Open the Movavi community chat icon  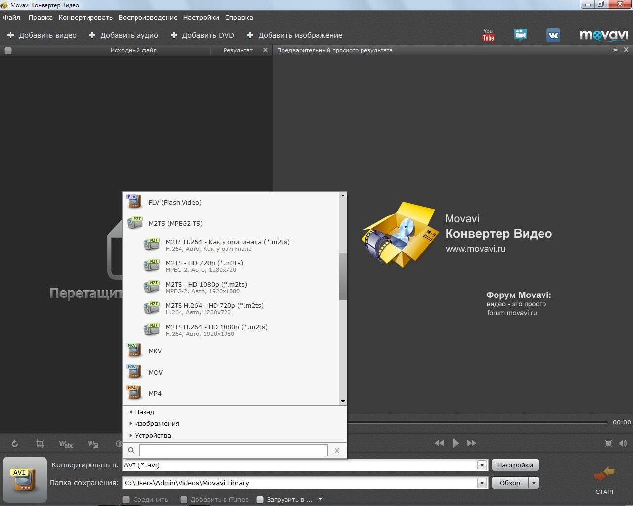coord(520,35)
